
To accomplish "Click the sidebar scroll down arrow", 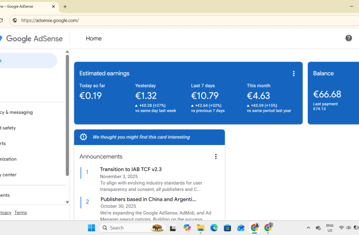I will (67, 202).
